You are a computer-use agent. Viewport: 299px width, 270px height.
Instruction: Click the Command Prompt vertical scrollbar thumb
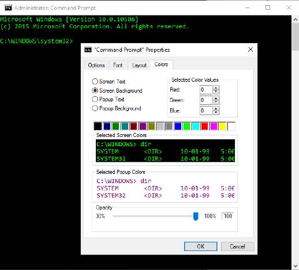(x=296, y=37)
